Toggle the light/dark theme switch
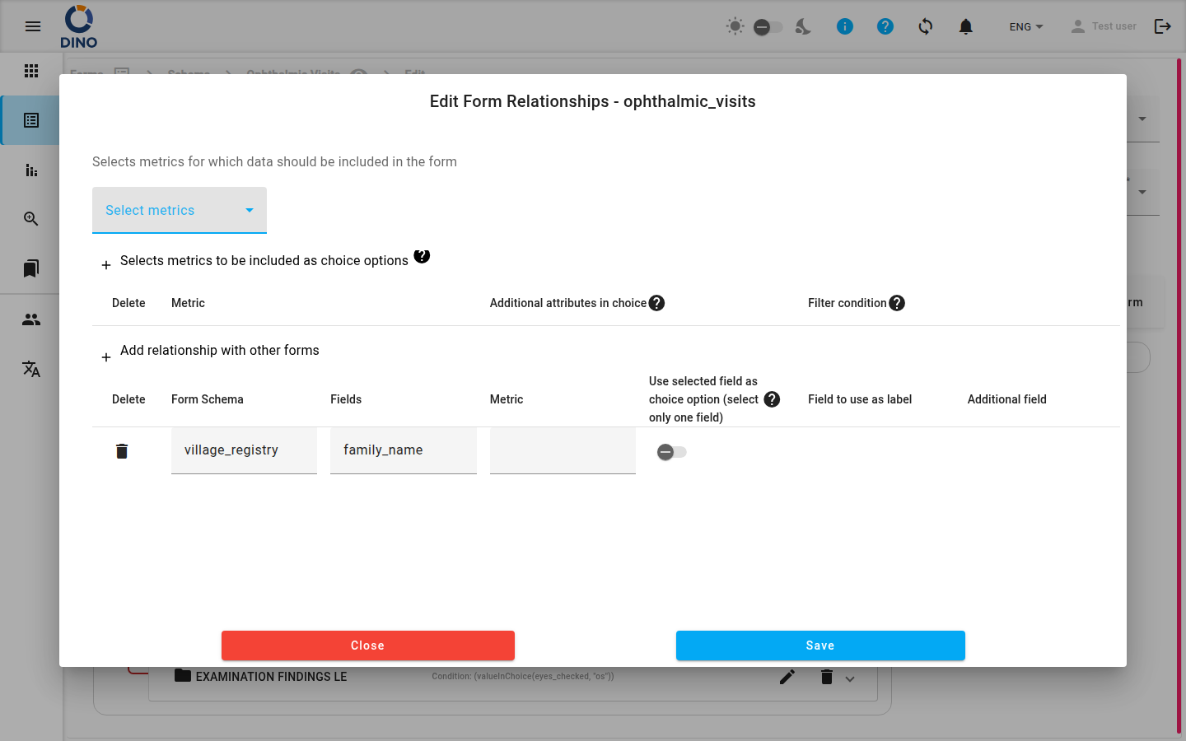Screen dimensions: 1186x741 768,27
